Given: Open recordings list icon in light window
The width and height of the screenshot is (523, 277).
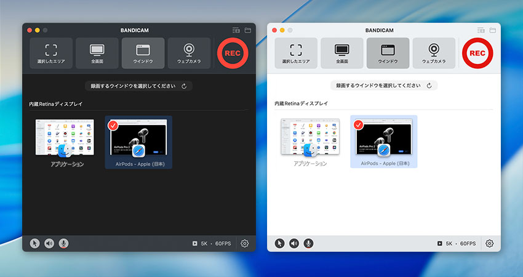Looking at the screenshot, I should [481, 30].
